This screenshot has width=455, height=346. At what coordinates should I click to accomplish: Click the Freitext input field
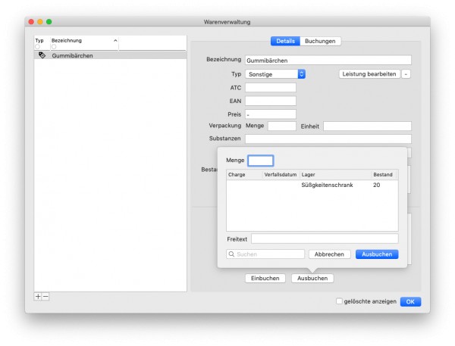click(325, 238)
